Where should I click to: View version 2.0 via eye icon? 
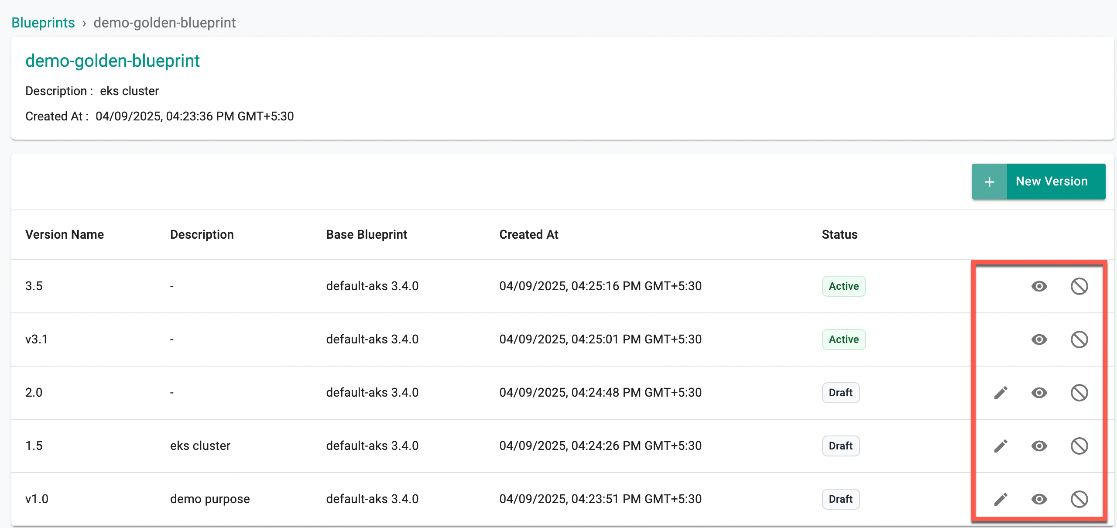[1039, 393]
